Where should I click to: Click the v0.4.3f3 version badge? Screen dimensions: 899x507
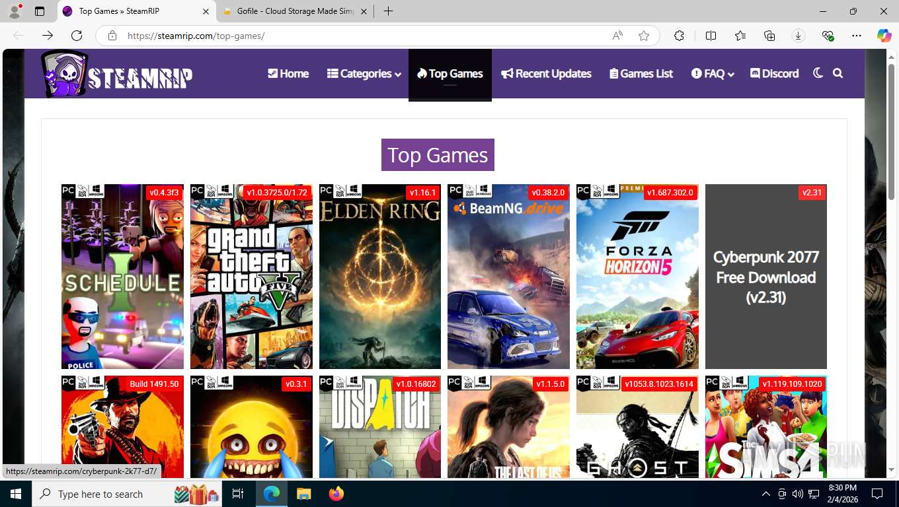pos(164,193)
